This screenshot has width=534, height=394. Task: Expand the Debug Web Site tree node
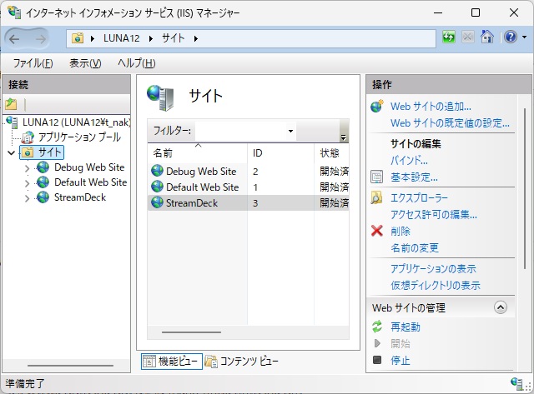point(27,168)
